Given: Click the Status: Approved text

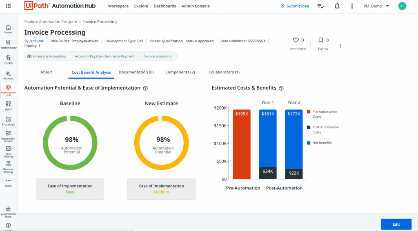Looking at the screenshot, I should [x=200, y=41].
